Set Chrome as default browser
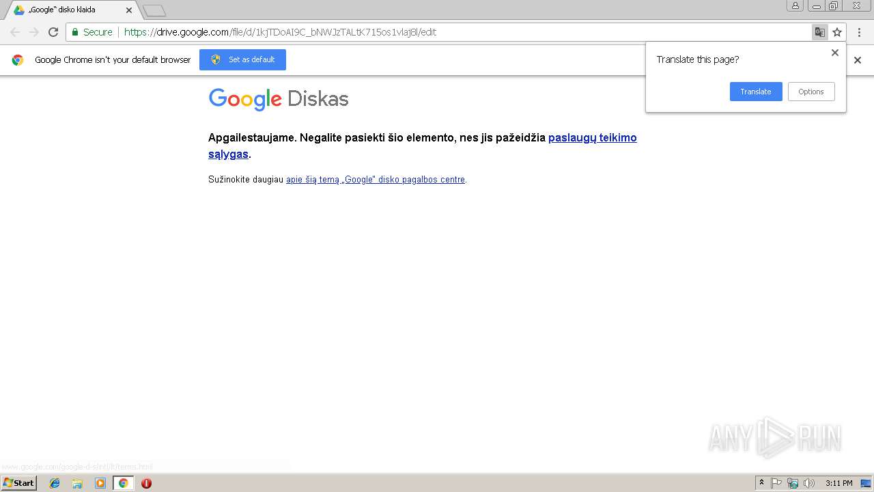This screenshot has height=492, width=874. coord(242,59)
